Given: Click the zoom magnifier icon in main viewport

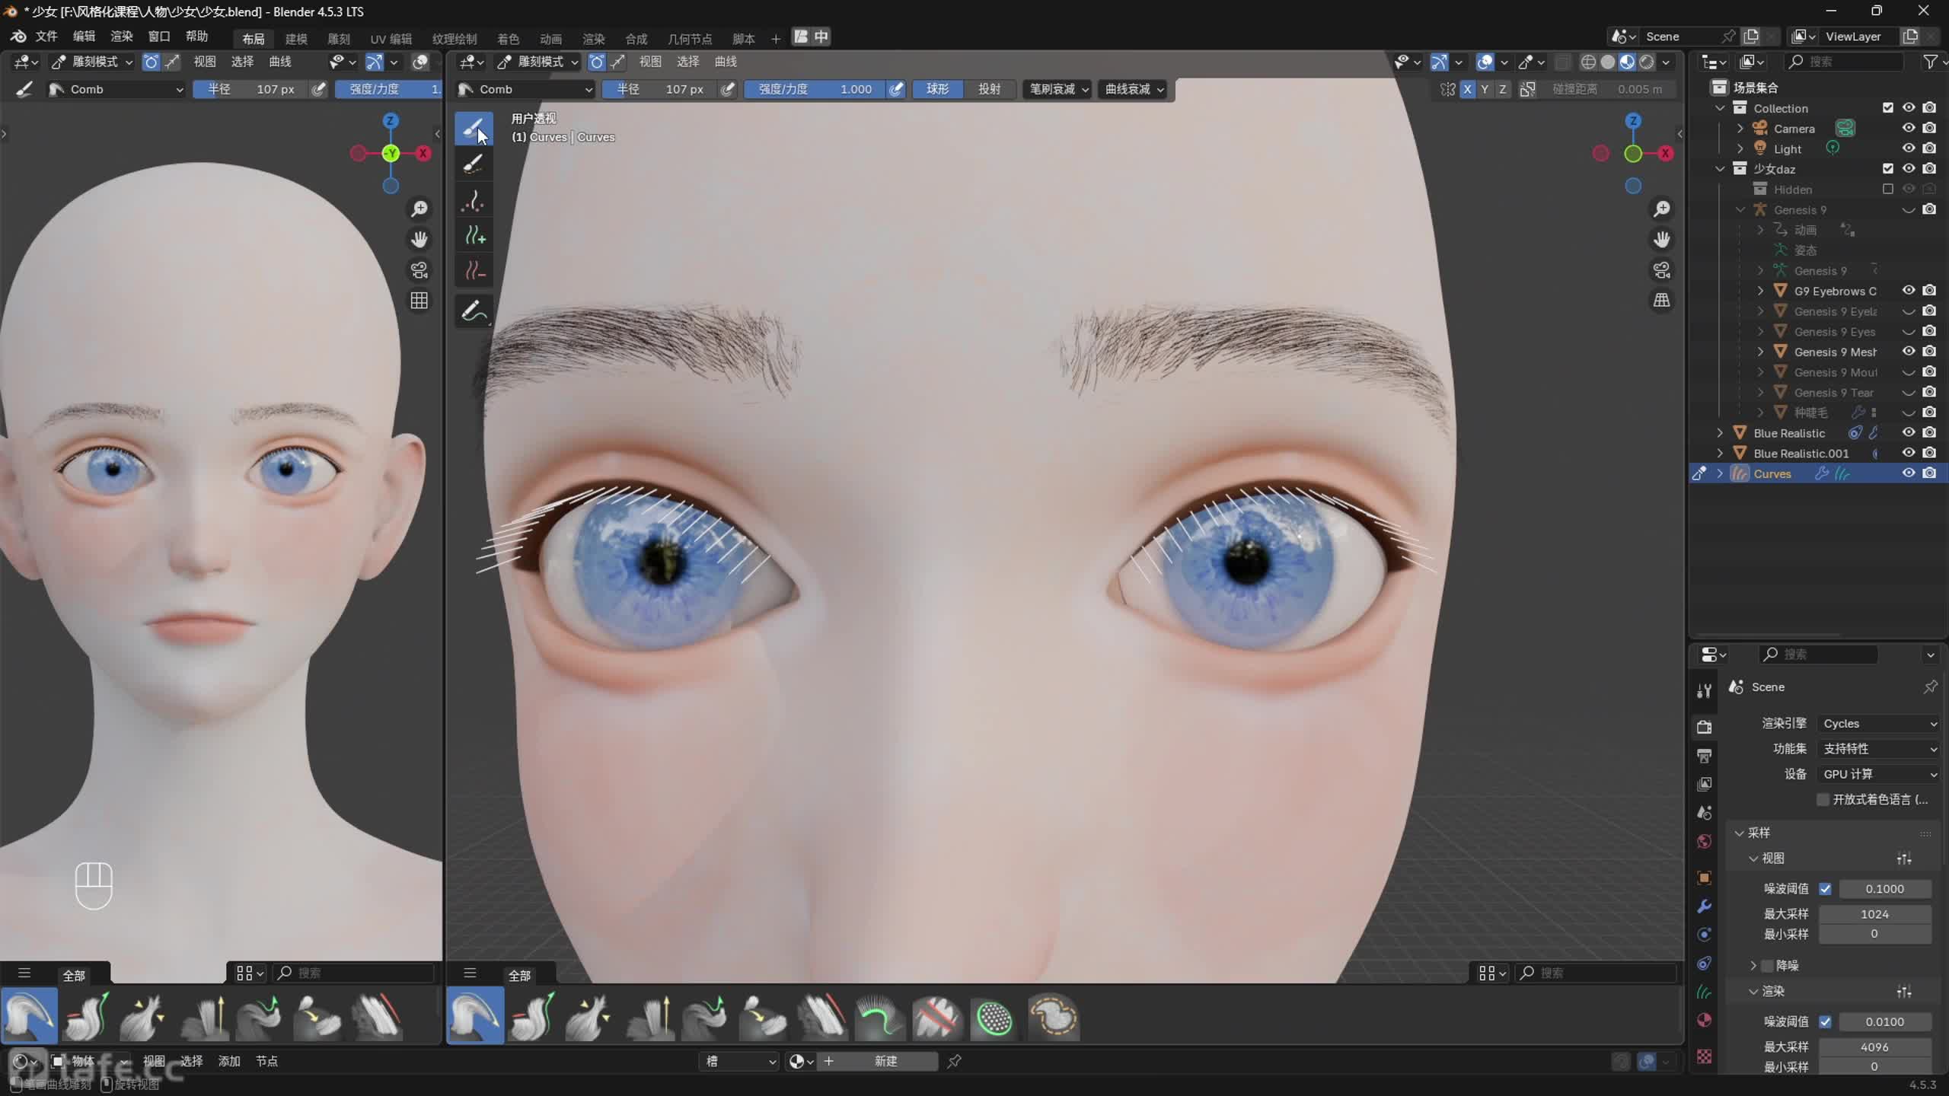Looking at the screenshot, I should (x=1661, y=209).
